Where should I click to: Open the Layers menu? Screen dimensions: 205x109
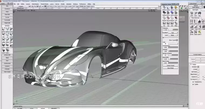[x=52, y=4]
